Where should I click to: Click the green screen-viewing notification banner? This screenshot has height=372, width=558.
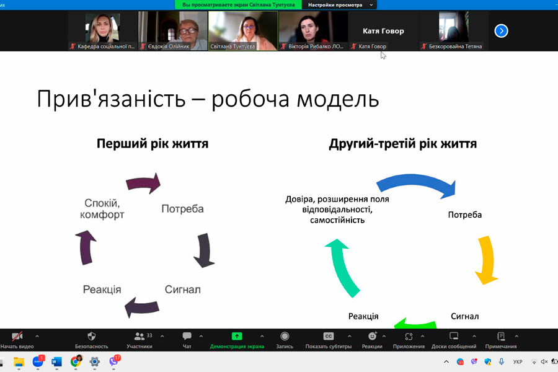(x=239, y=4)
